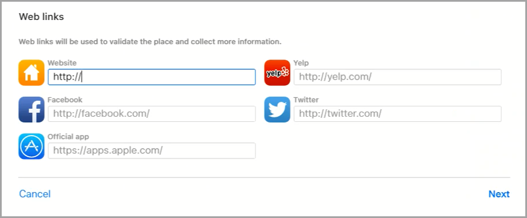Focus the Website URL input field
Viewport: 527px width, 218px height.
152,77
